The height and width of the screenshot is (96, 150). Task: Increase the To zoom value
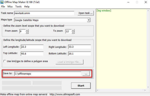click(x=73, y=30)
